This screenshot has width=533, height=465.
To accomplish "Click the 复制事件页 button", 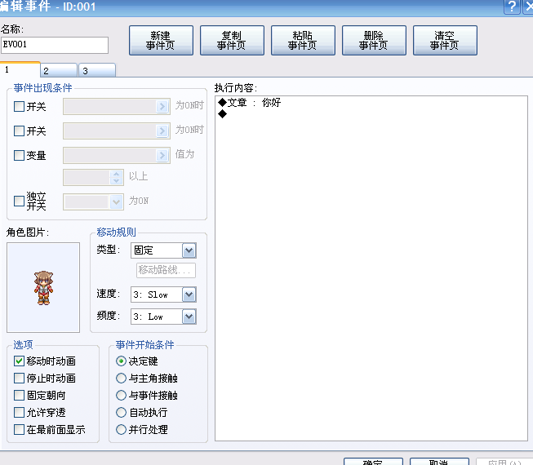I will click(x=232, y=41).
